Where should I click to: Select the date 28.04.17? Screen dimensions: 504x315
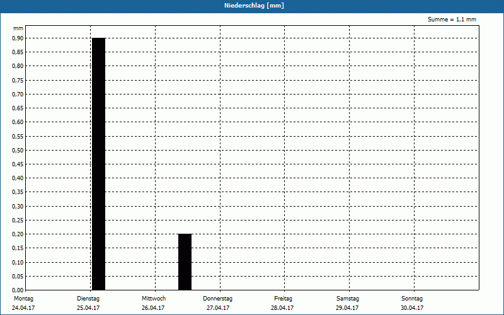pyautogui.click(x=282, y=308)
